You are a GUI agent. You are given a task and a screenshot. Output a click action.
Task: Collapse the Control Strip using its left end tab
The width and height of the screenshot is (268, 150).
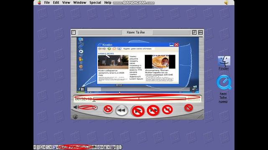[x=35, y=147]
